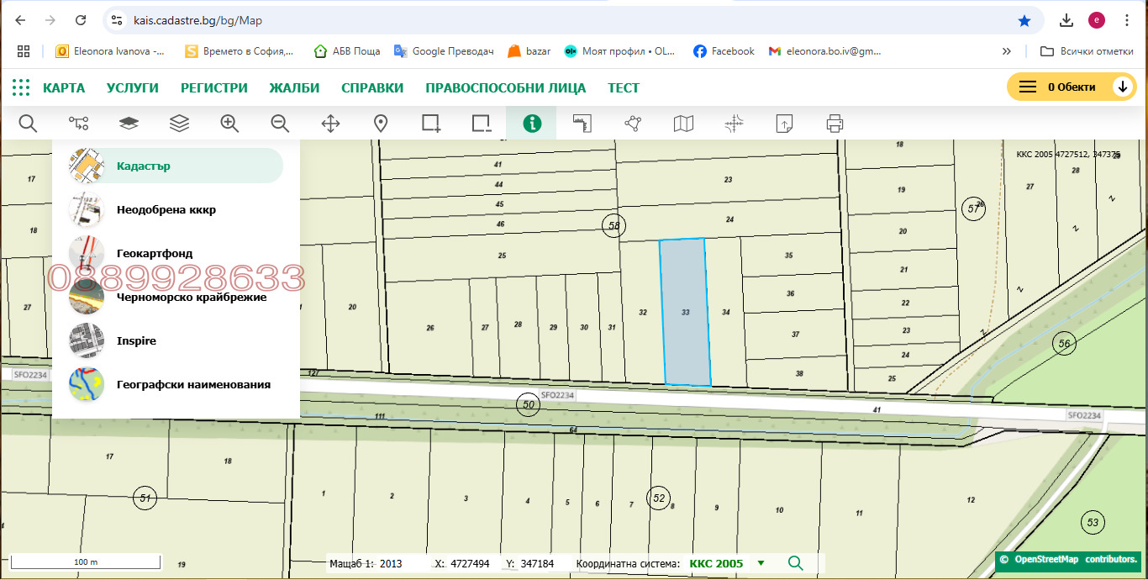Switch to the Inspire layer
The width and height of the screenshot is (1148, 580).
click(x=136, y=341)
